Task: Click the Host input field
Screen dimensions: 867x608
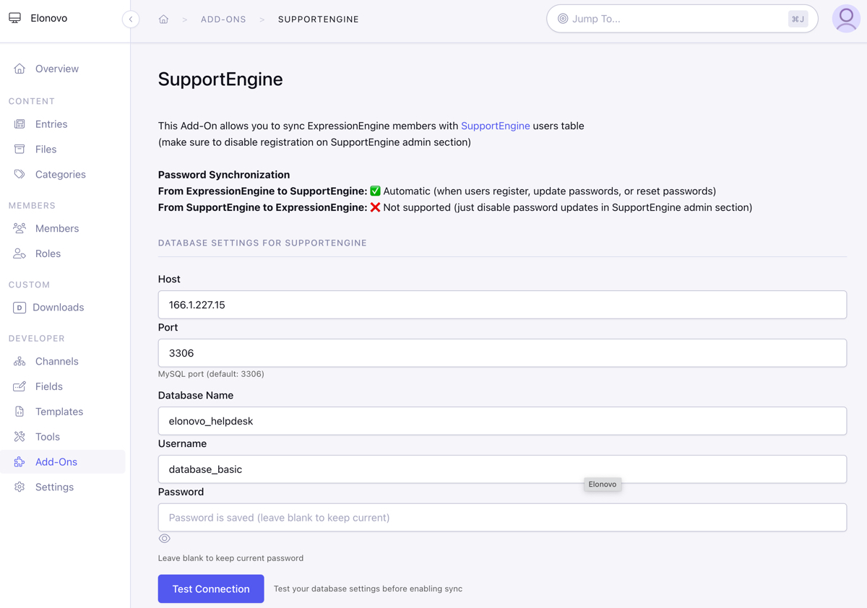Action: tap(502, 305)
